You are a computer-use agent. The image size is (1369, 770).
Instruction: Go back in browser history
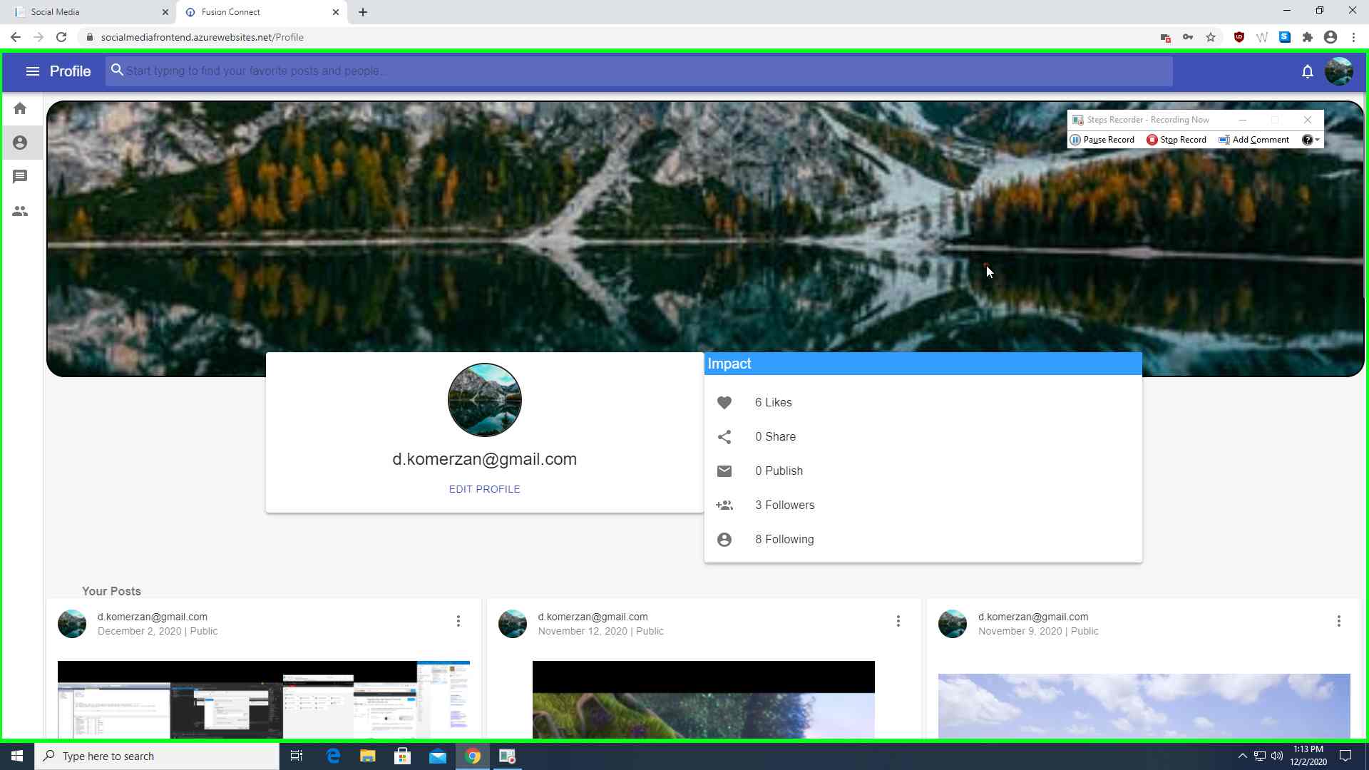pyautogui.click(x=16, y=37)
